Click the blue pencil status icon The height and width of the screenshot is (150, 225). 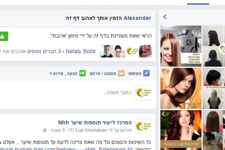pos(146,73)
